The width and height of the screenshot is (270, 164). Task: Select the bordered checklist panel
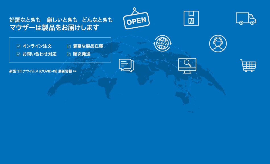click(60, 50)
